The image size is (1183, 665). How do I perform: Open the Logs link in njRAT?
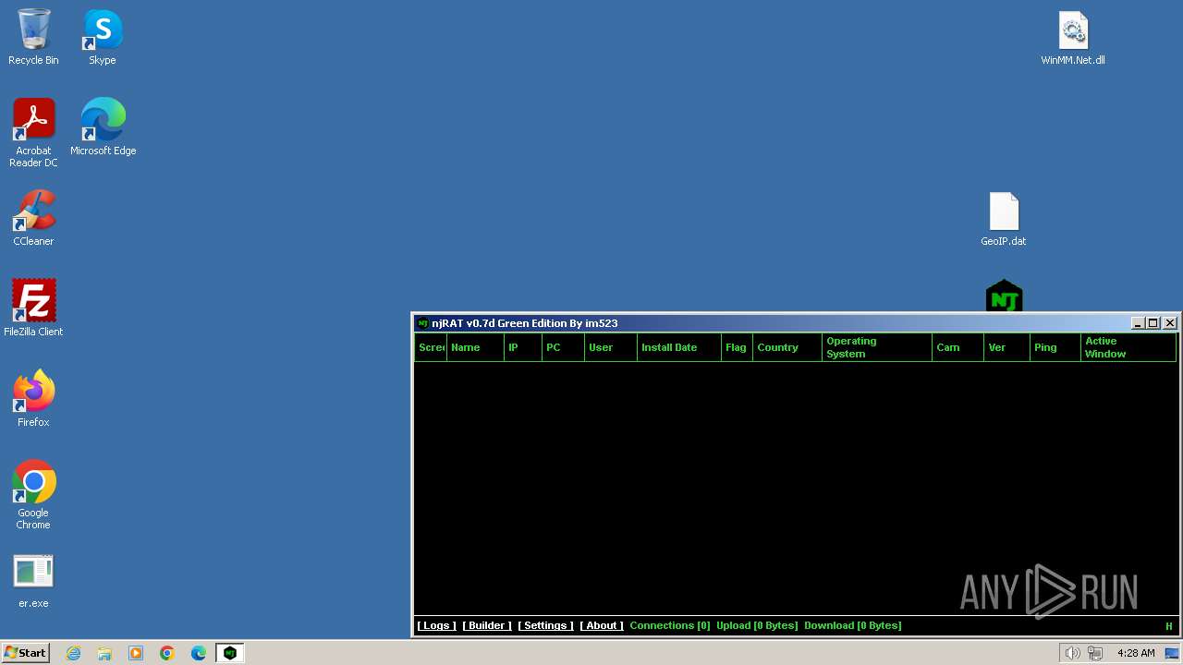[x=436, y=626]
